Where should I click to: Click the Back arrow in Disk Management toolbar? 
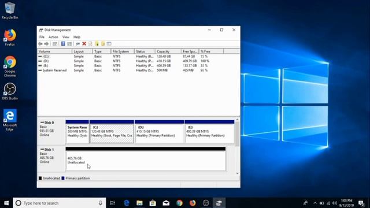click(x=40, y=44)
